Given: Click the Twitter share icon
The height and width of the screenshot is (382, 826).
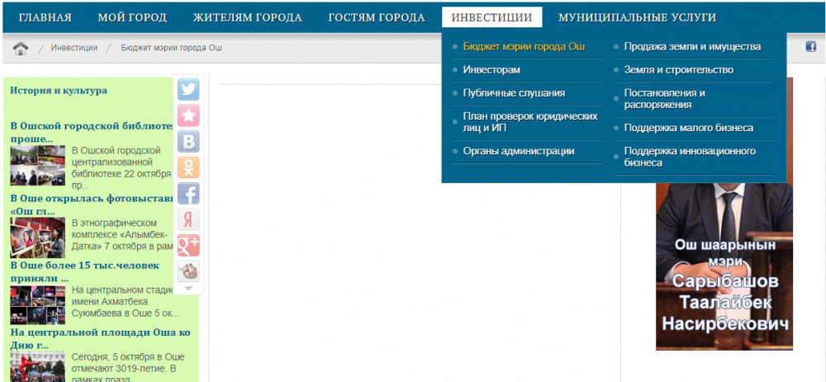Looking at the screenshot, I should (x=188, y=90).
